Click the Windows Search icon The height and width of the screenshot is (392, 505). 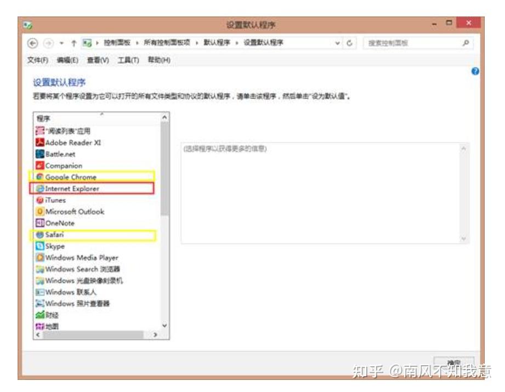tap(39, 269)
